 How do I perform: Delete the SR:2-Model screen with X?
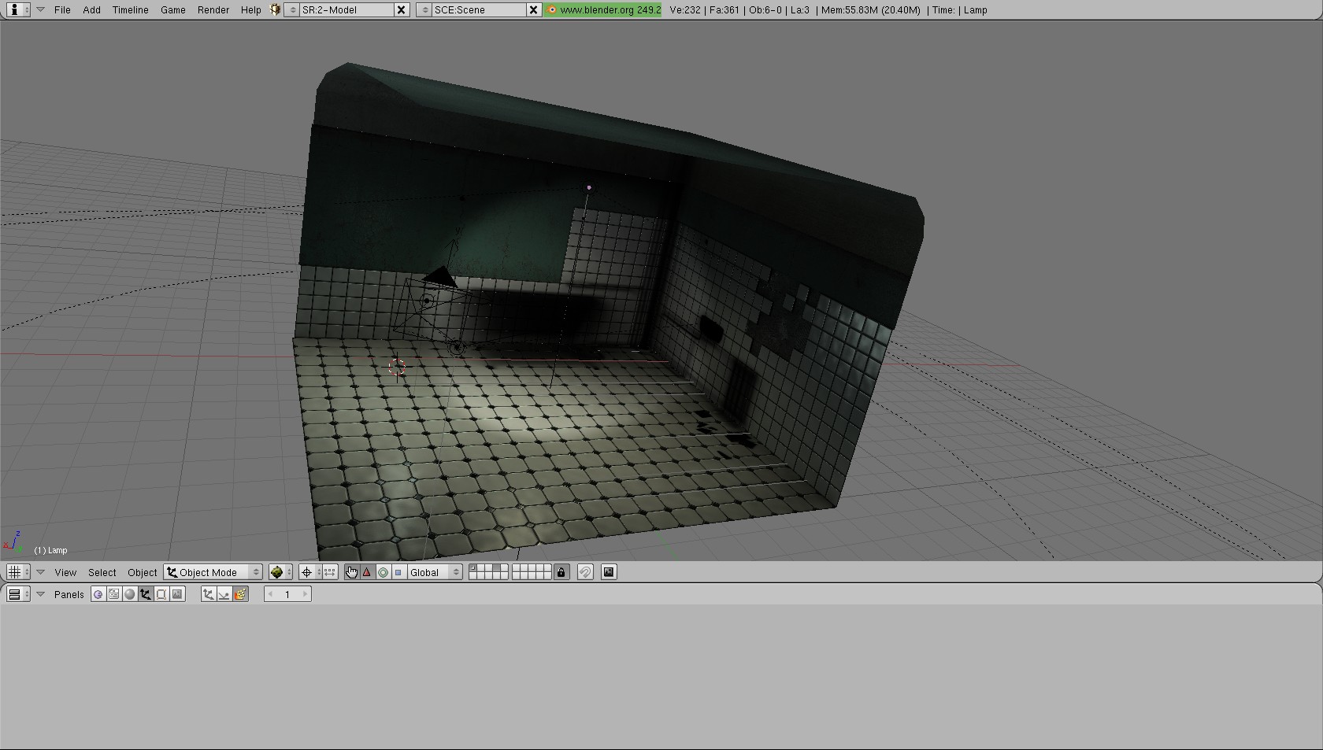click(401, 10)
